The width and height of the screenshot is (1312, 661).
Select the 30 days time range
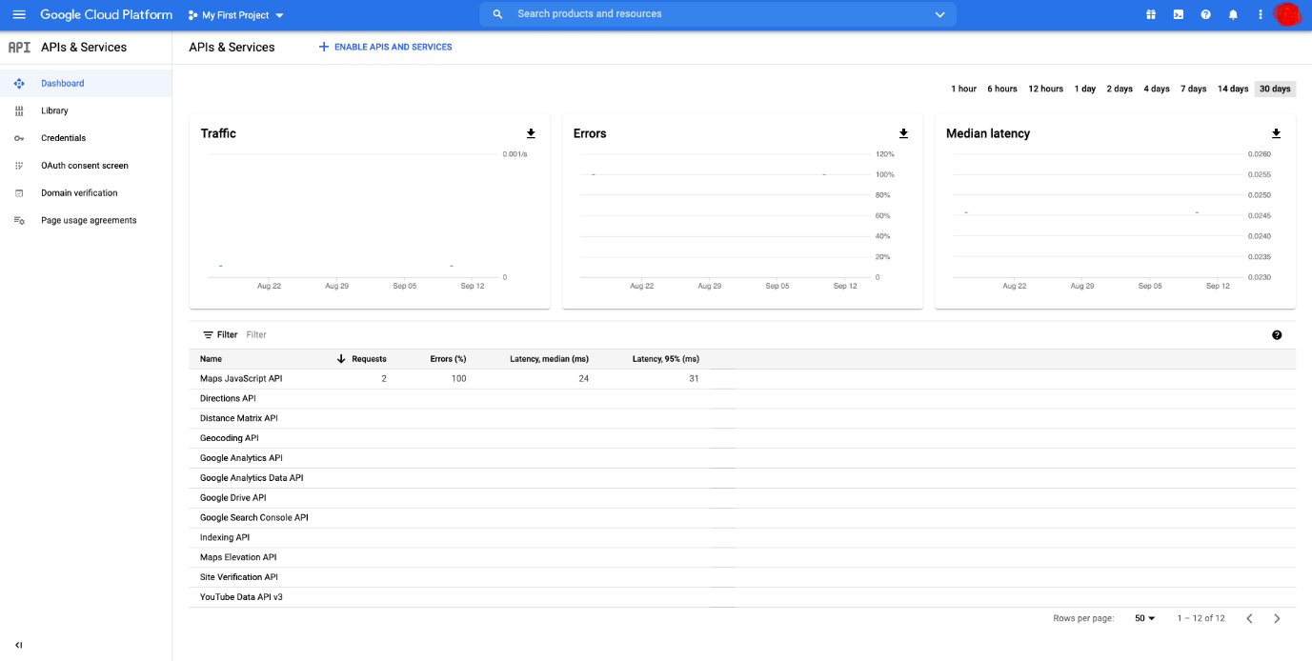click(x=1275, y=89)
